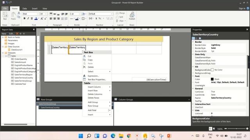Increase the font size with grow icon
250x140 pixels.
(42, 19)
